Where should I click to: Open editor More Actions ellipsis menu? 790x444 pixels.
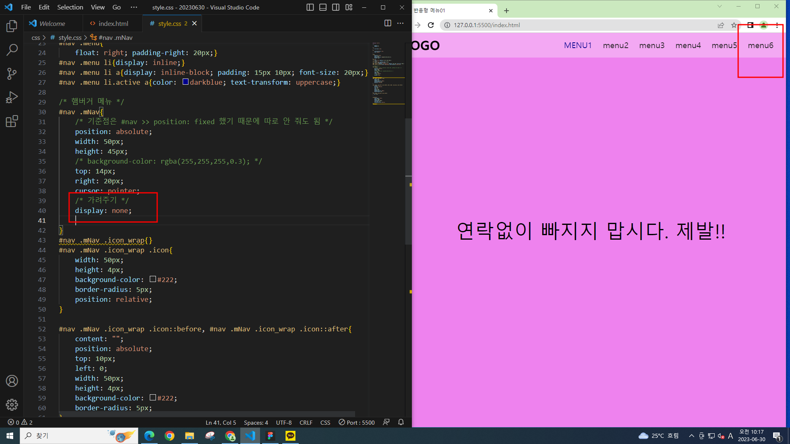click(x=400, y=23)
